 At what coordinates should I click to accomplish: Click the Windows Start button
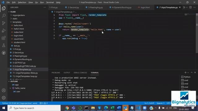[x=4, y=108]
